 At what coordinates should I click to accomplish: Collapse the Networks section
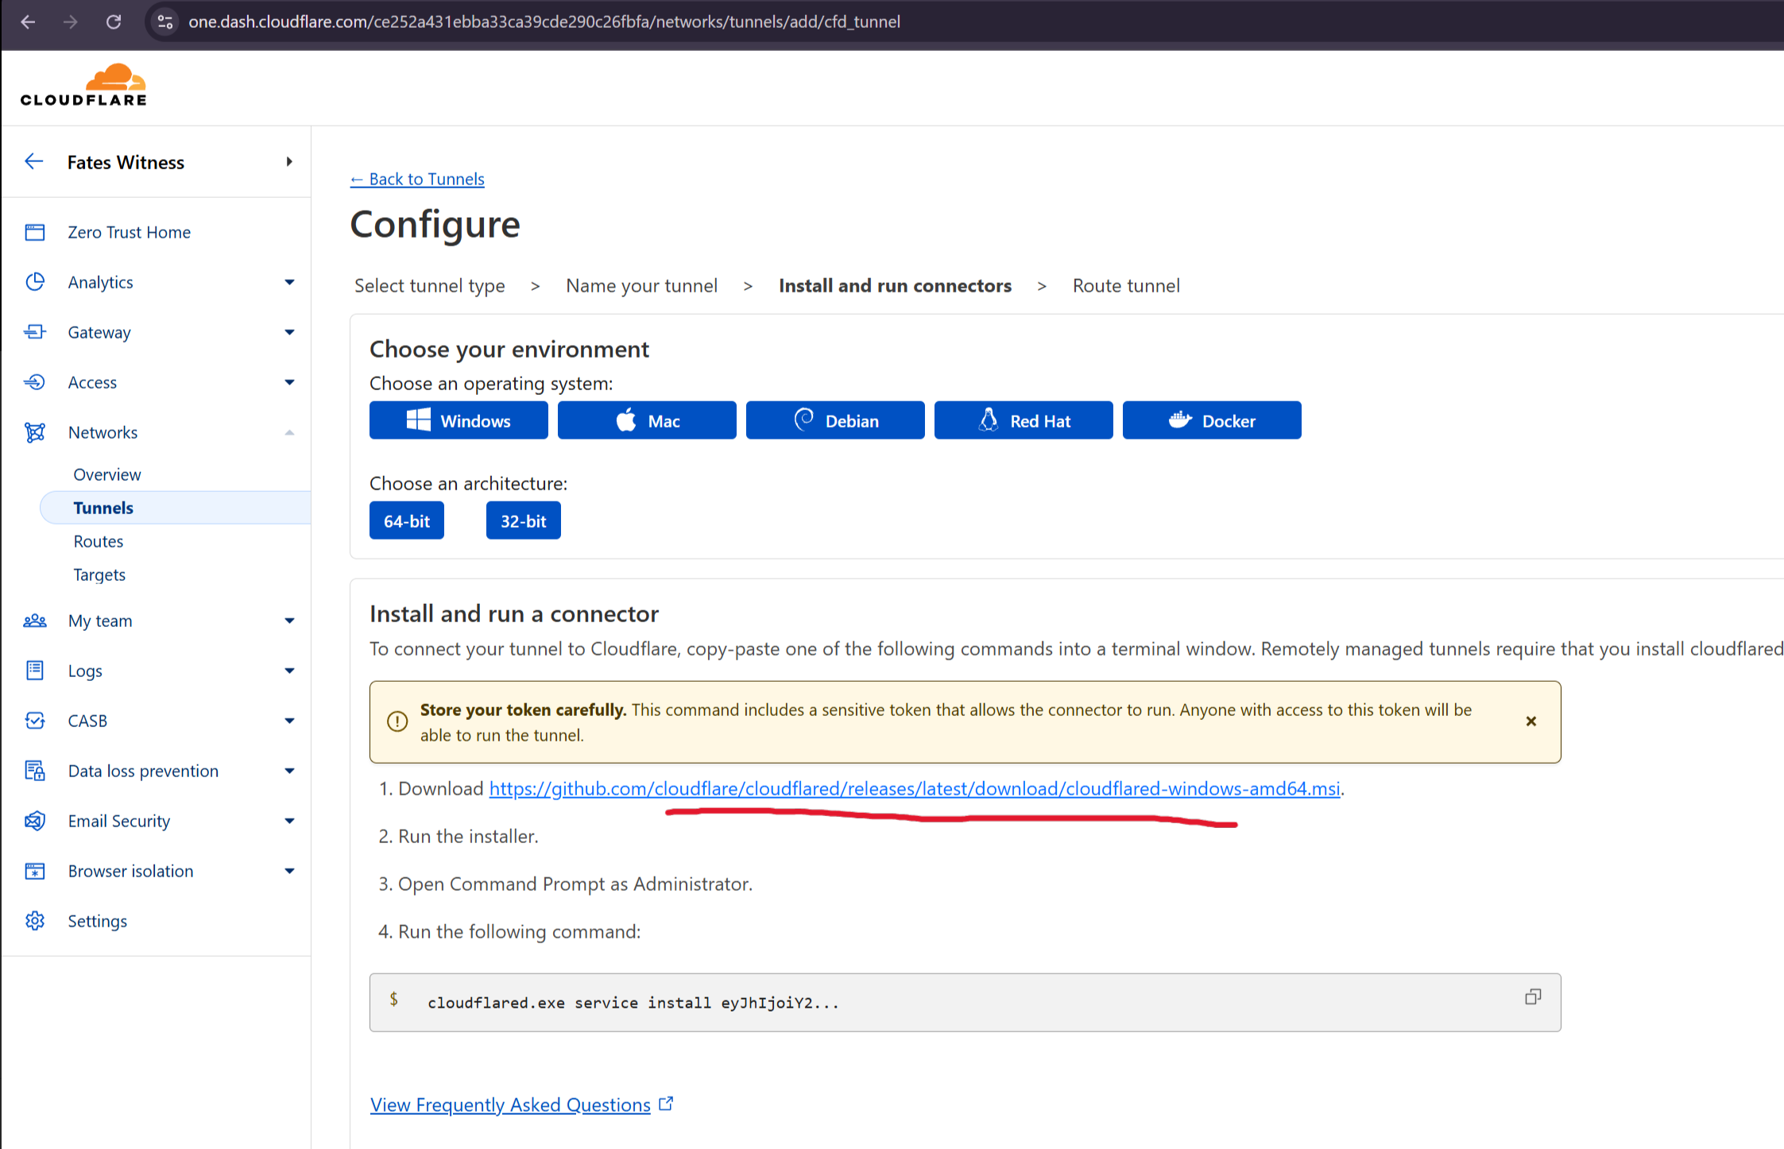pos(289,431)
